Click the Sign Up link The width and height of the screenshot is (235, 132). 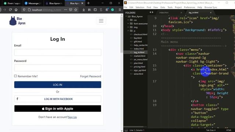click(72, 117)
